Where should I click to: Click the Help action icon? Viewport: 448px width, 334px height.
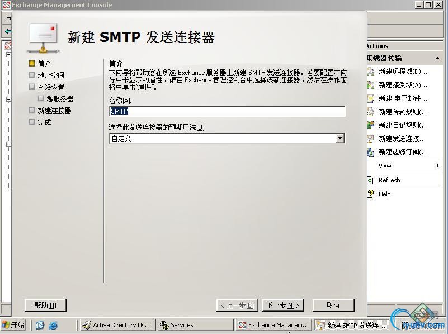coord(370,194)
